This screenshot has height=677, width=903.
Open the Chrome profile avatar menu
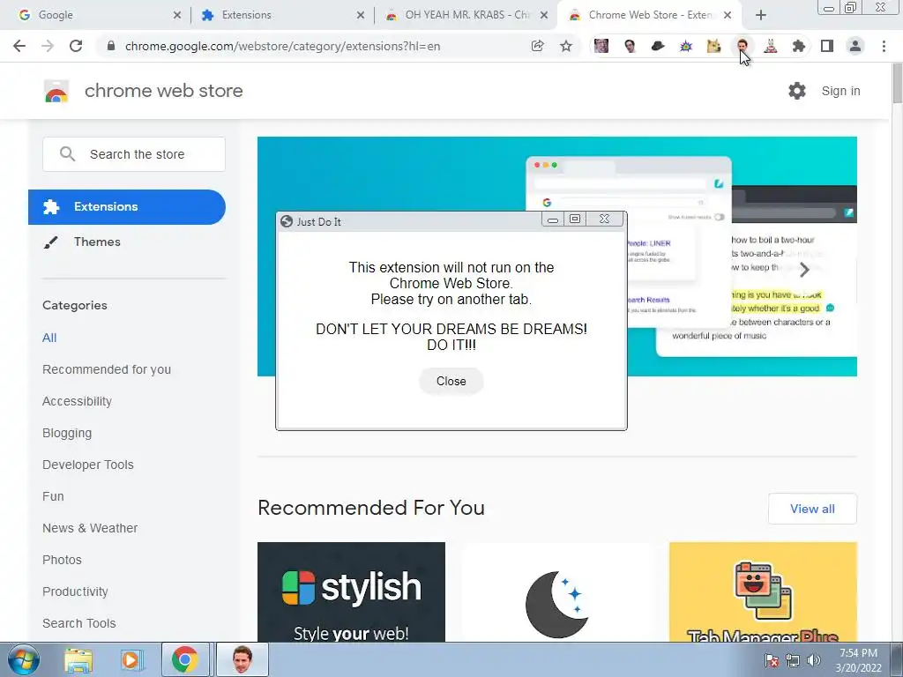pos(855,46)
